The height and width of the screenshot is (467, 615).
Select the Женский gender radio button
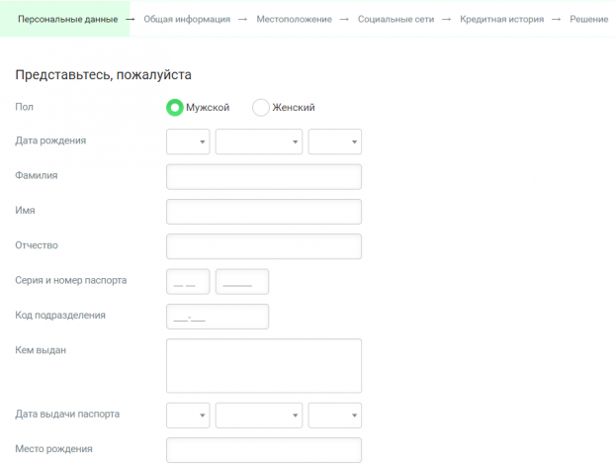pos(261,108)
